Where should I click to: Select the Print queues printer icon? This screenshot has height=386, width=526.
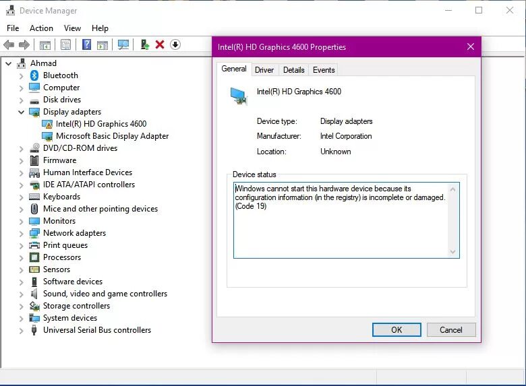click(x=34, y=245)
